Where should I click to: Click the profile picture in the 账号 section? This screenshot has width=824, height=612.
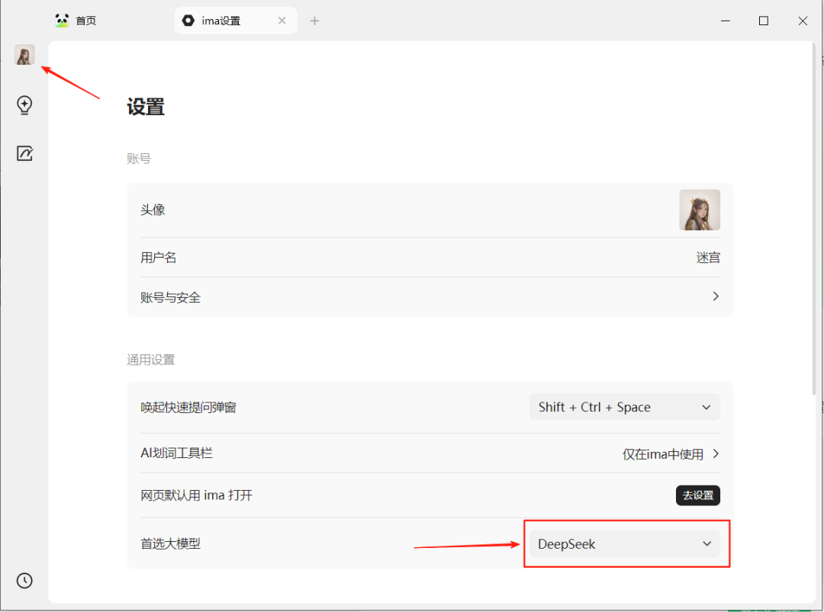pos(699,210)
